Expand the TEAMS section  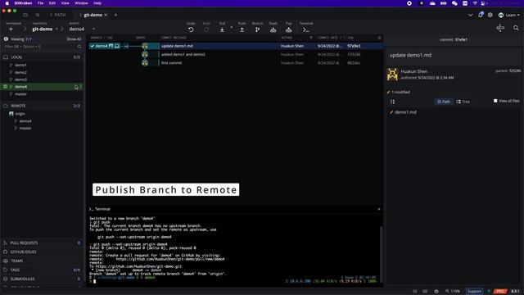pyautogui.click(x=42, y=261)
